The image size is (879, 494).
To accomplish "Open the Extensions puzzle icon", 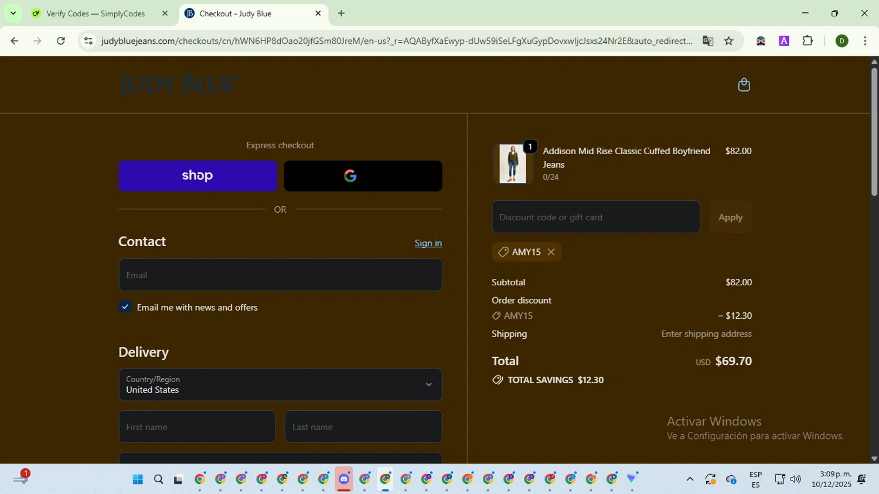I will point(808,41).
